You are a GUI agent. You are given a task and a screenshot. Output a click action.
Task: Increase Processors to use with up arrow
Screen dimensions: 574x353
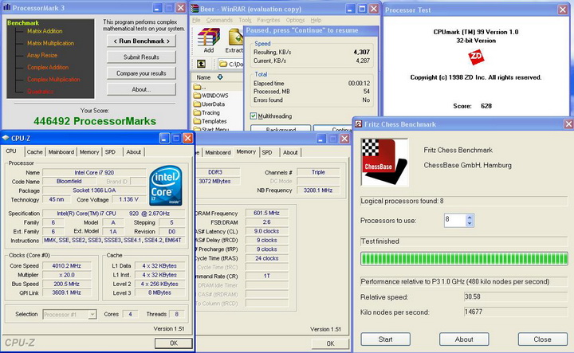[470, 218]
